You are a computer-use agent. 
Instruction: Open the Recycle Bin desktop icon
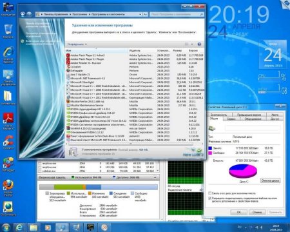coord(8,31)
